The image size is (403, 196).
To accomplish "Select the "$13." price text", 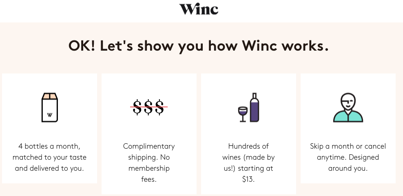I will 248,179.
